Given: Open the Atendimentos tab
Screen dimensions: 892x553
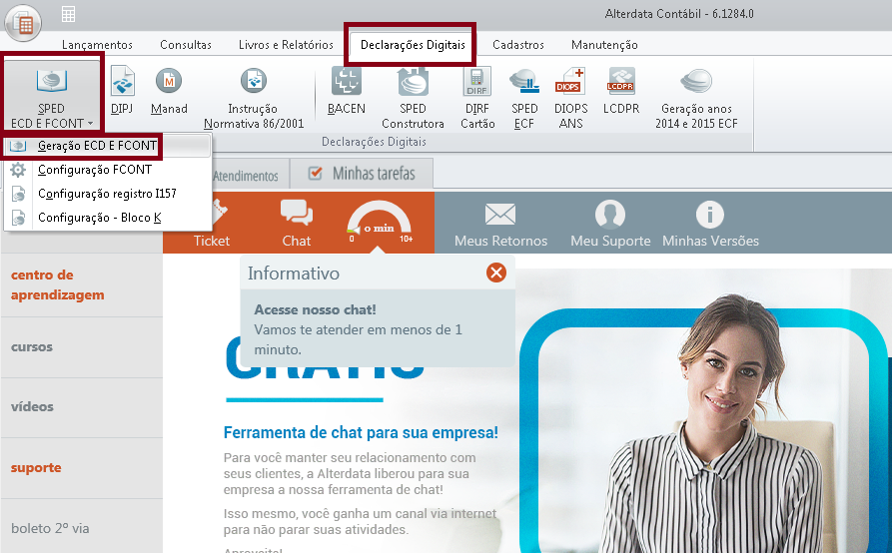Looking at the screenshot, I should (x=246, y=176).
